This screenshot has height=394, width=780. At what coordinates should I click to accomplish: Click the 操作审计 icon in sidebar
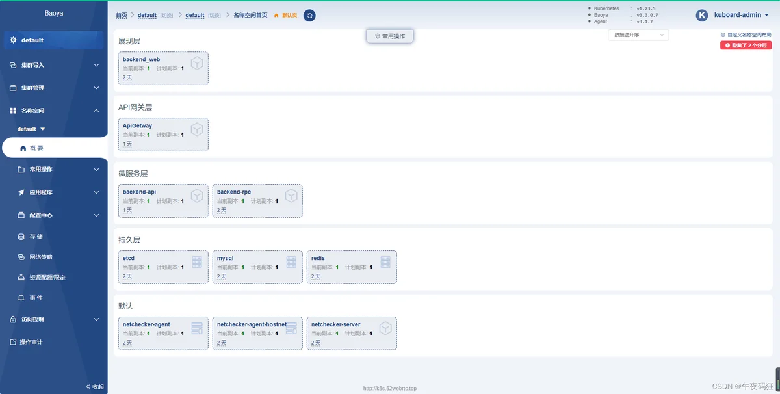pos(13,342)
